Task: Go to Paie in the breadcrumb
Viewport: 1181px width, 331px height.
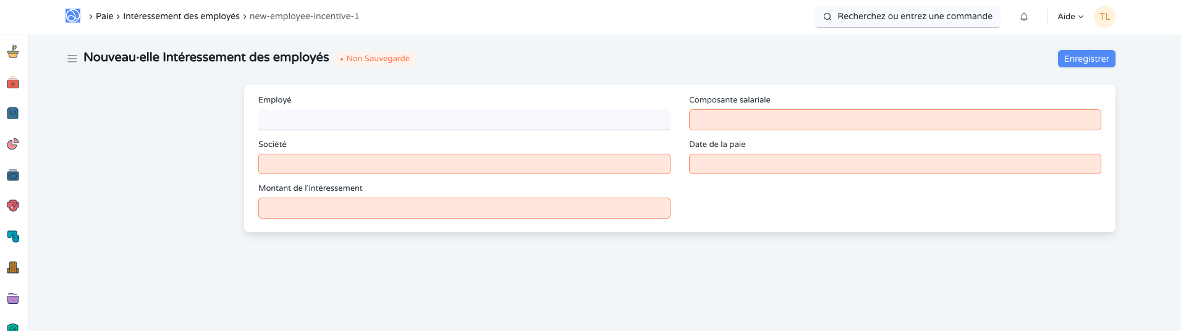Action: (x=104, y=17)
